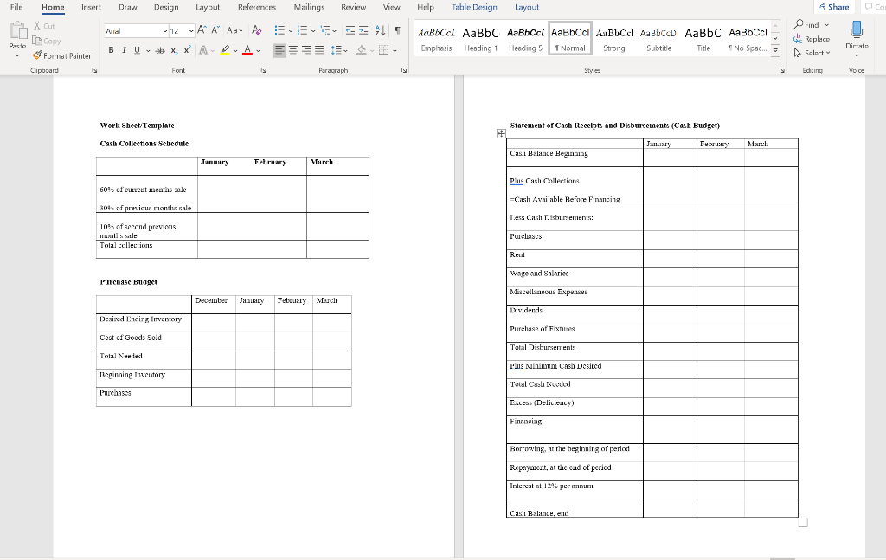Switch to the Design tab
Screen dimensions: 886x560
(166, 7)
